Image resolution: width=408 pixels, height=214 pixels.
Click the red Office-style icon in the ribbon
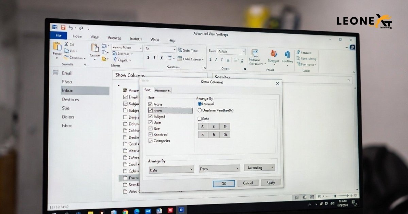[274, 53]
